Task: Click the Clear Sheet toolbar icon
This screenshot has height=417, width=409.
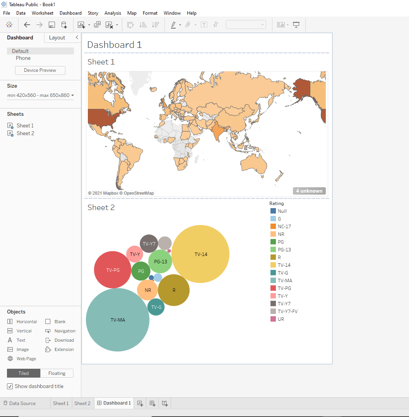Action: pos(109,24)
